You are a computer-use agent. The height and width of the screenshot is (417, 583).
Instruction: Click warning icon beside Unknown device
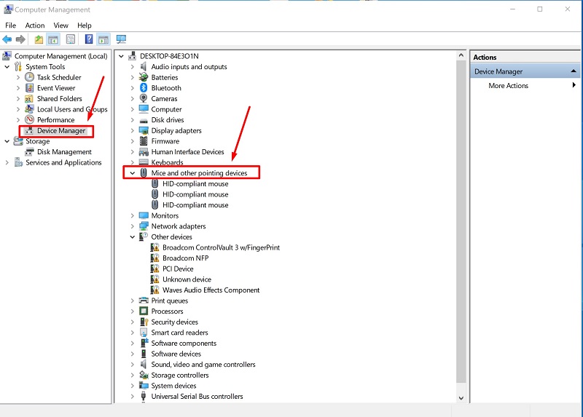[x=154, y=279]
